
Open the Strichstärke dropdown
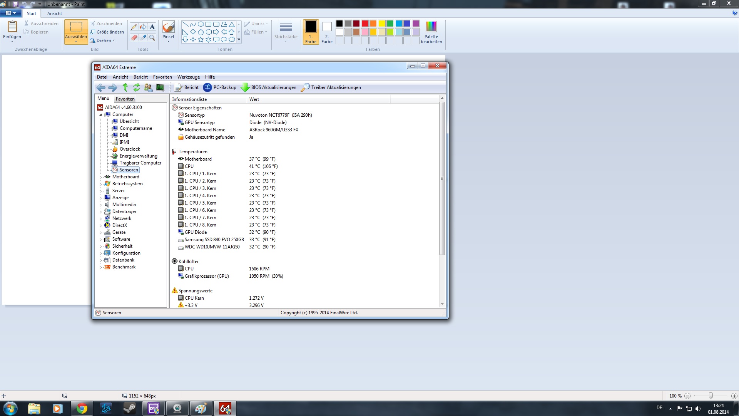pos(286,31)
